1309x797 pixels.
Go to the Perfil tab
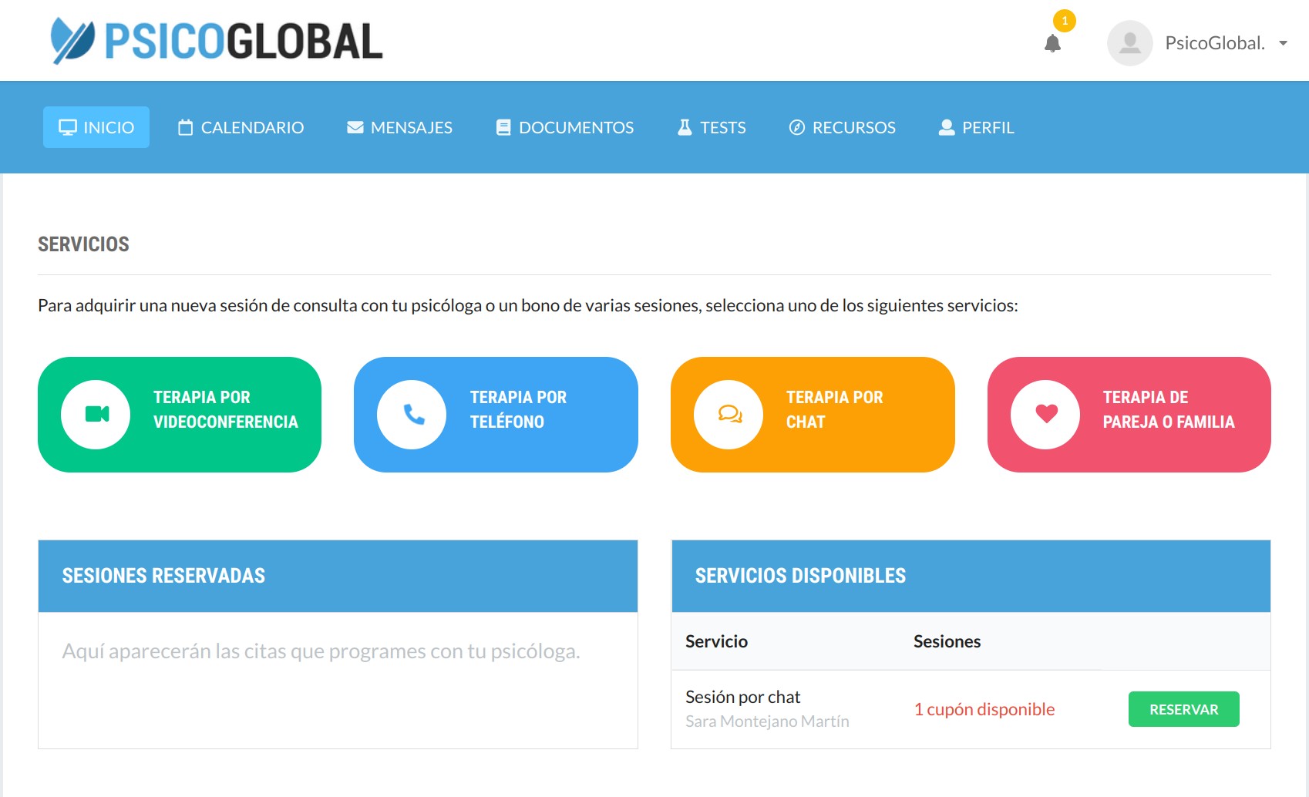[x=977, y=127]
